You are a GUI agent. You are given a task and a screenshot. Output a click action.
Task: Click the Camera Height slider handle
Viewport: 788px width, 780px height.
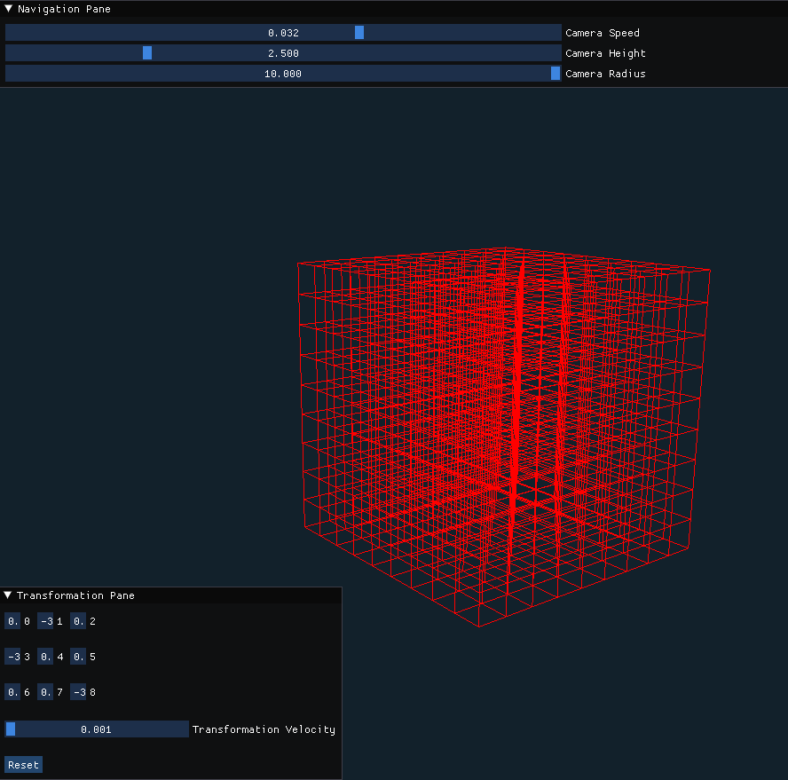[x=147, y=52]
